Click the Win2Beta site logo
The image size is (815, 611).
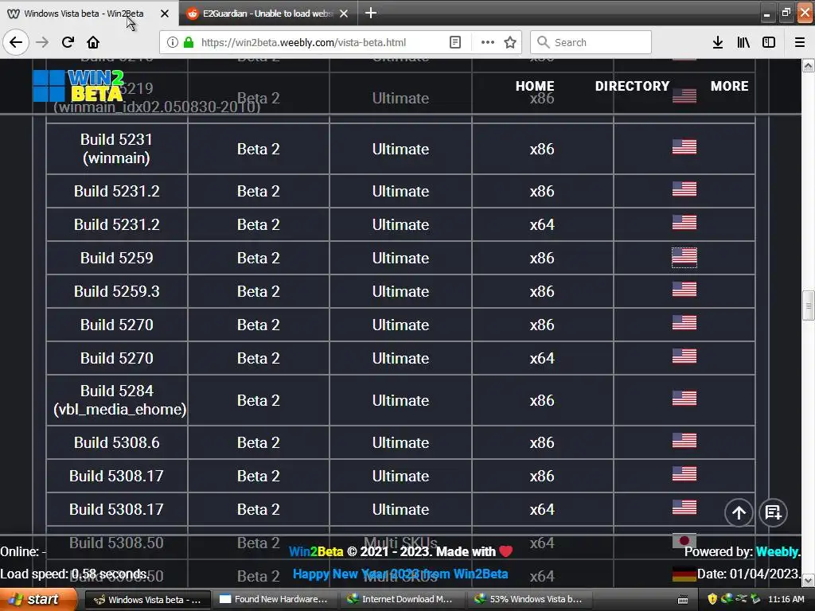[79, 86]
